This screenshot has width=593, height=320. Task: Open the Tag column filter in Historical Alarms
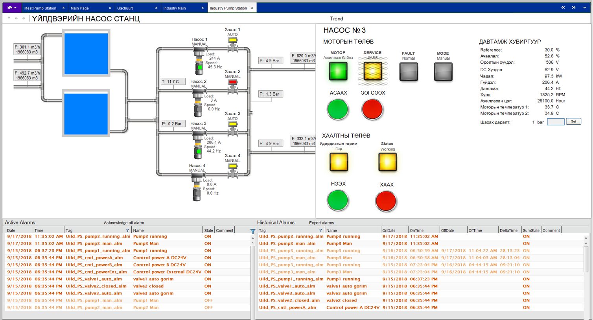click(321, 230)
